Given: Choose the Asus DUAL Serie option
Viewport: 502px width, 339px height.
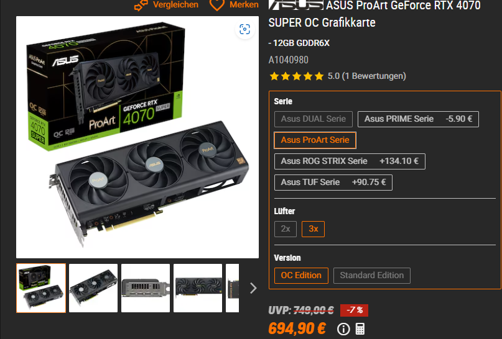Looking at the screenshot, I should (313, 119).
